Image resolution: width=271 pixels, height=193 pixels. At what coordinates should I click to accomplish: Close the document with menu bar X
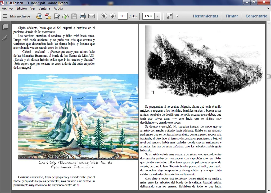268,8
